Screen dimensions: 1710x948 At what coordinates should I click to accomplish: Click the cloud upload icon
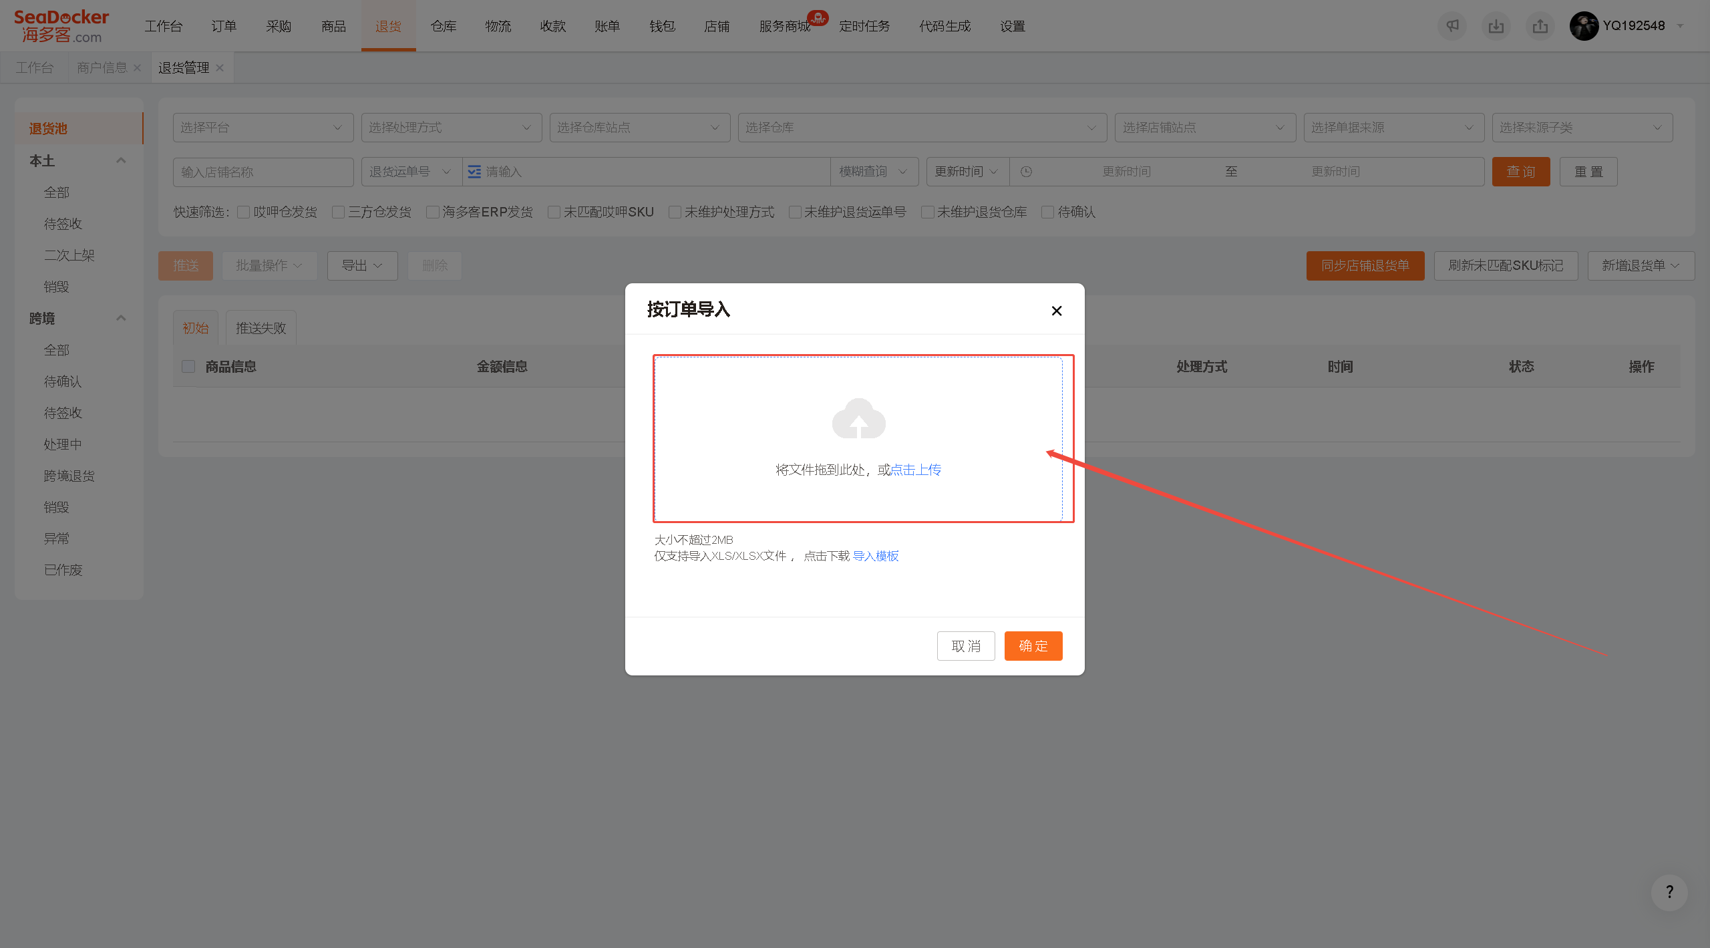point(858,419)
